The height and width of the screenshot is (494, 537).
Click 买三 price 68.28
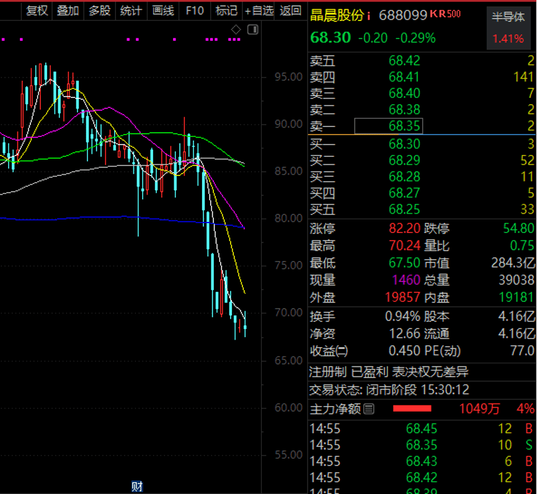404,177
